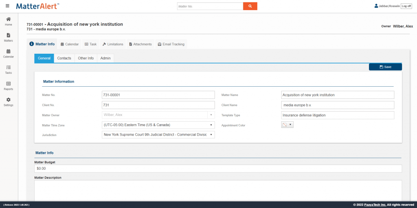
Task: Click the Template Type field
Action: coord(338,115)
